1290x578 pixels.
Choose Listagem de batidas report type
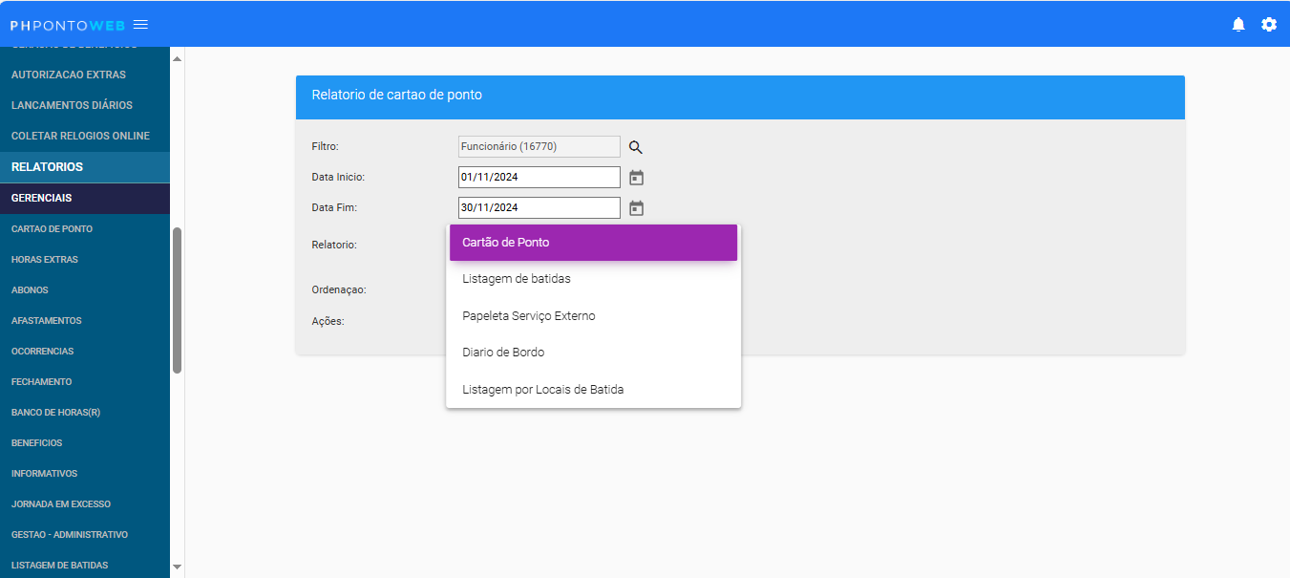click(593, 278)
